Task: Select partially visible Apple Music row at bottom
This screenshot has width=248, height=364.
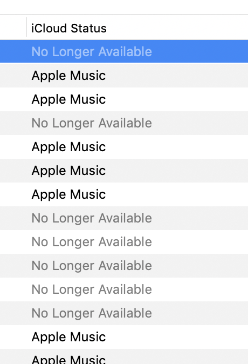Action: (124, 356)
